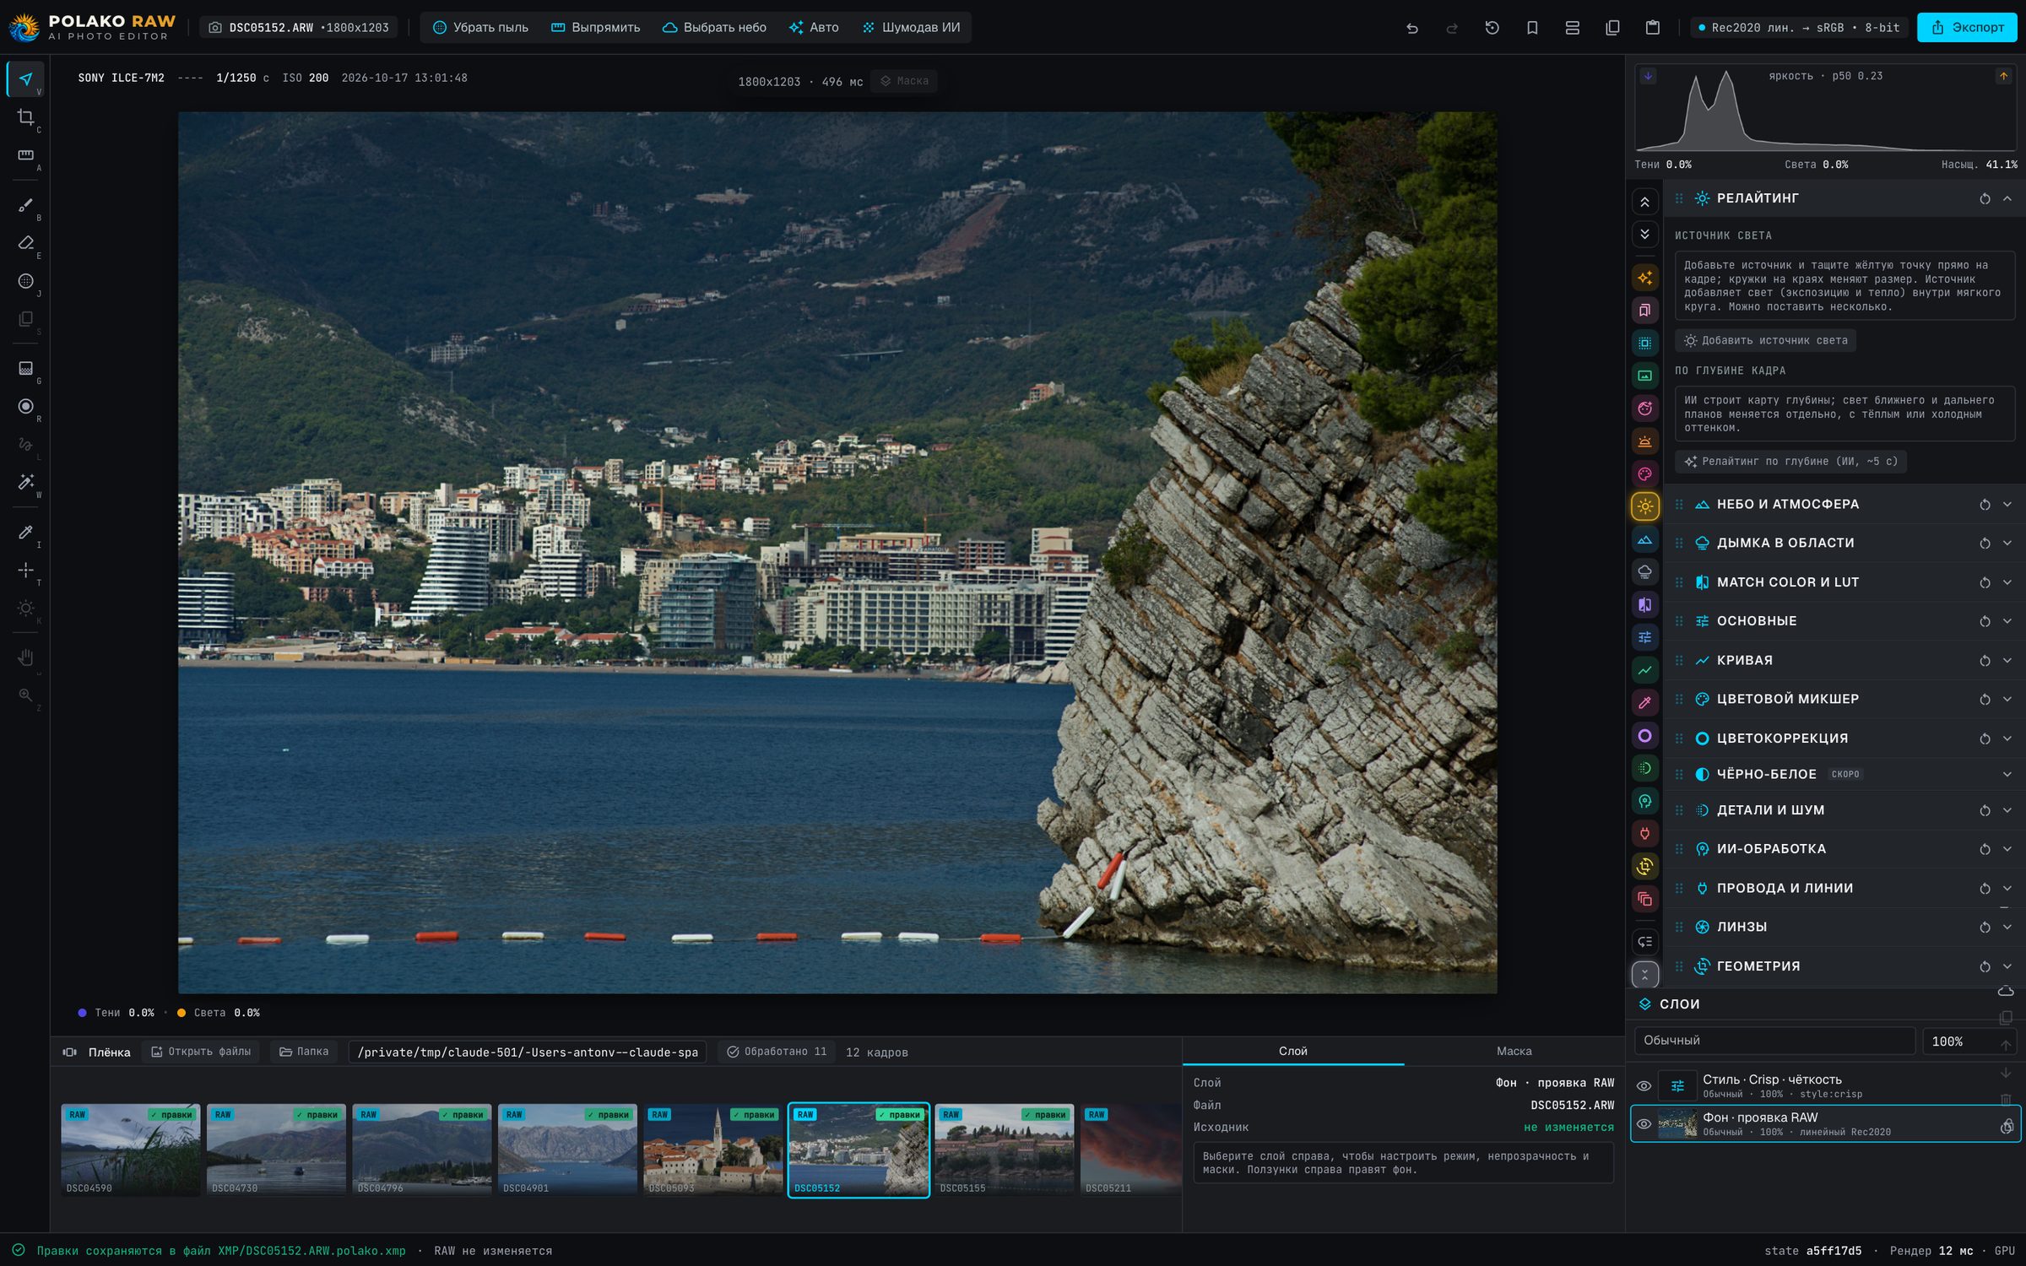
Task: Switch to the Слой tab
Action: (x=1292, y=1051)
